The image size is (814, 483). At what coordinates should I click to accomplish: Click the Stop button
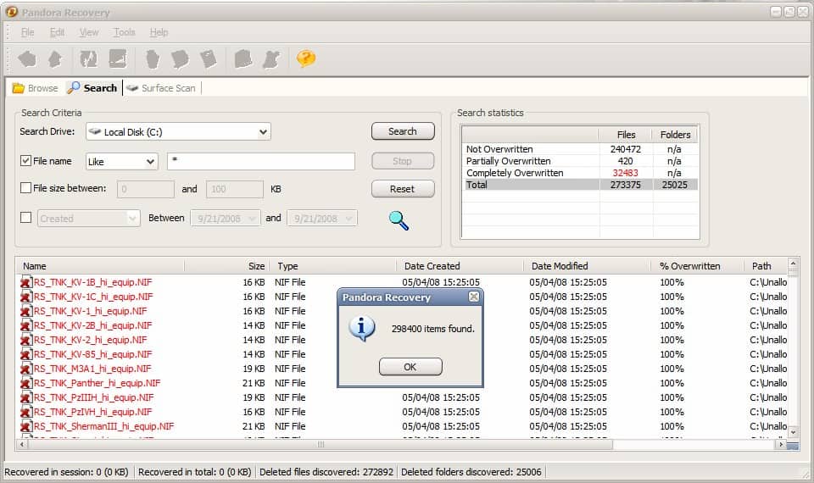[x=402, y=161]
